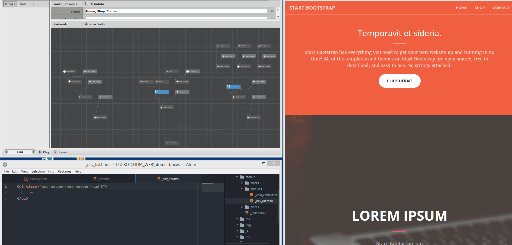This screenshot has width=512, height=245.
Task: Select the string1 node
Action: tap(146, 81)
